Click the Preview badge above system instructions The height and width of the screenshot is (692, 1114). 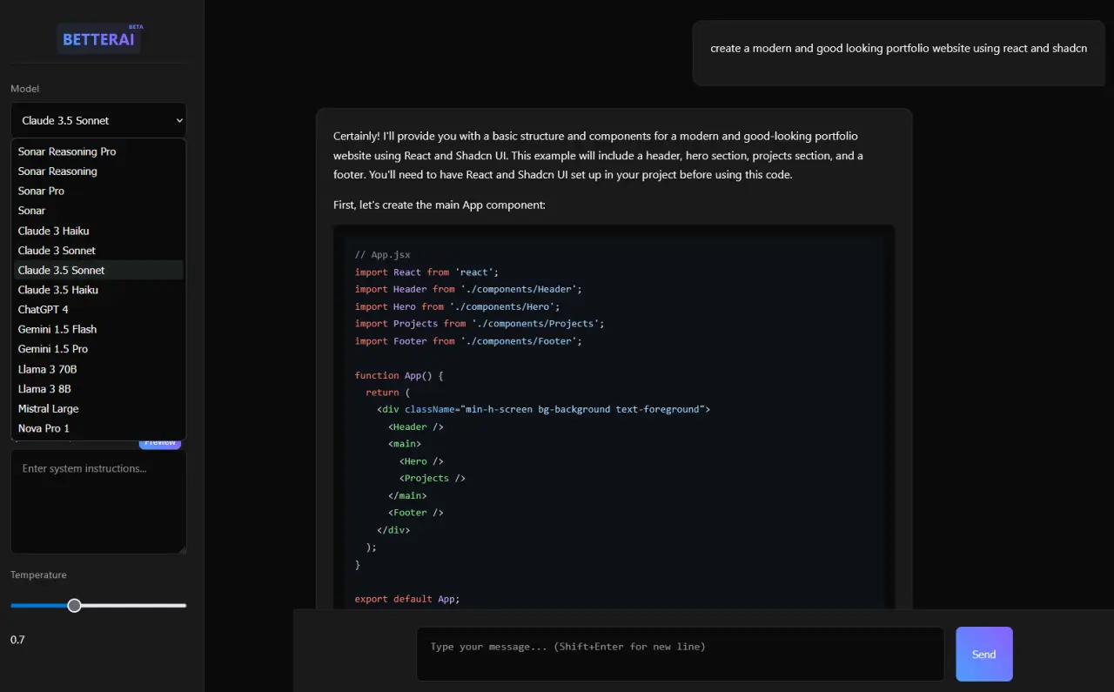(160, 443)
